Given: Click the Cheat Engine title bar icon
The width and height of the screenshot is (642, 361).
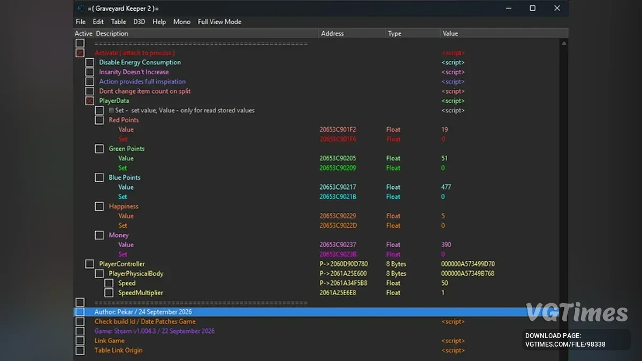Looking at the screenshot, I should (x=81, y=8).
